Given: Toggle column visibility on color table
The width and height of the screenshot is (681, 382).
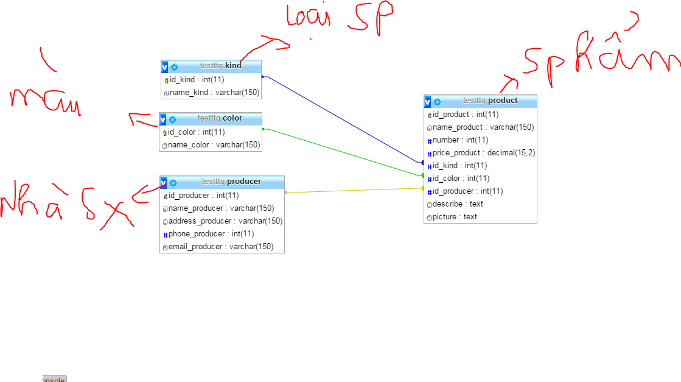Looking at the screenshot, I should (162, 119).
